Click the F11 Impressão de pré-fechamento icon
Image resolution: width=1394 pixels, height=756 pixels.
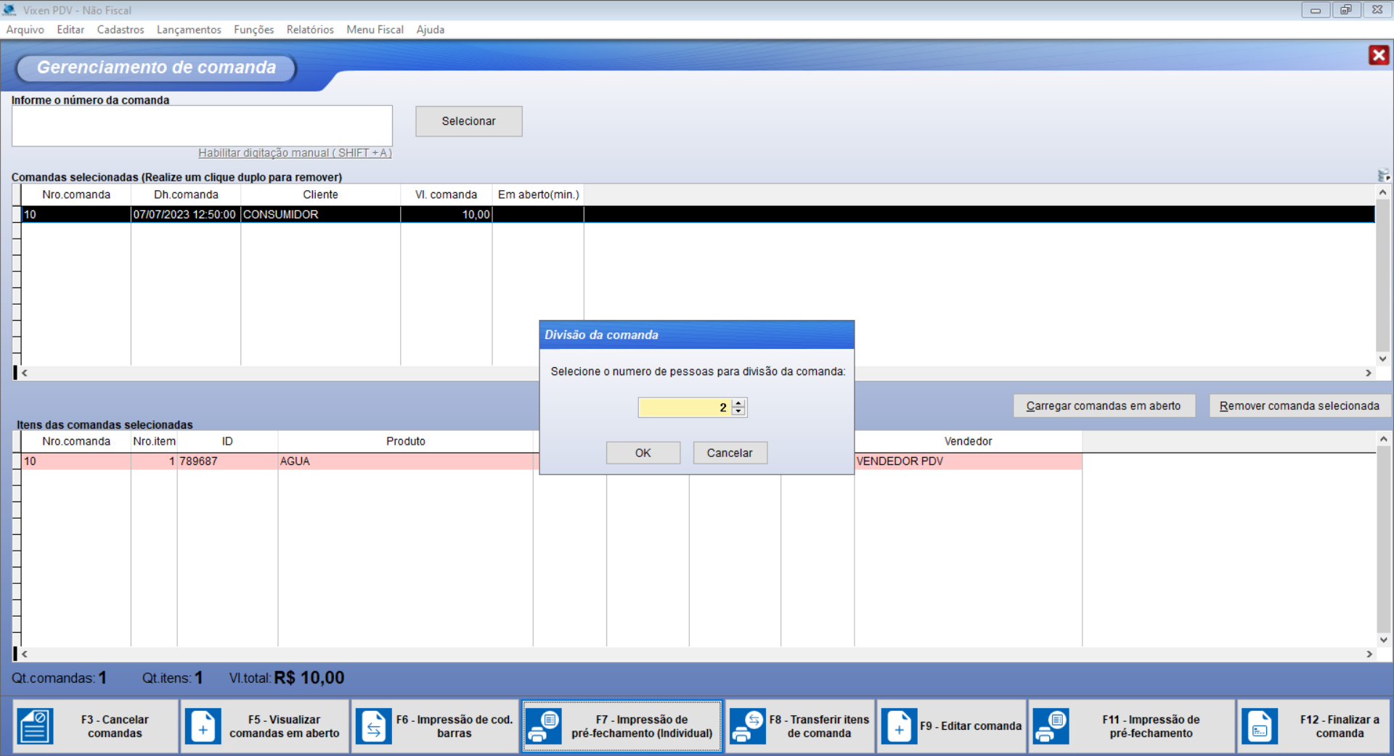(1050, 726)
